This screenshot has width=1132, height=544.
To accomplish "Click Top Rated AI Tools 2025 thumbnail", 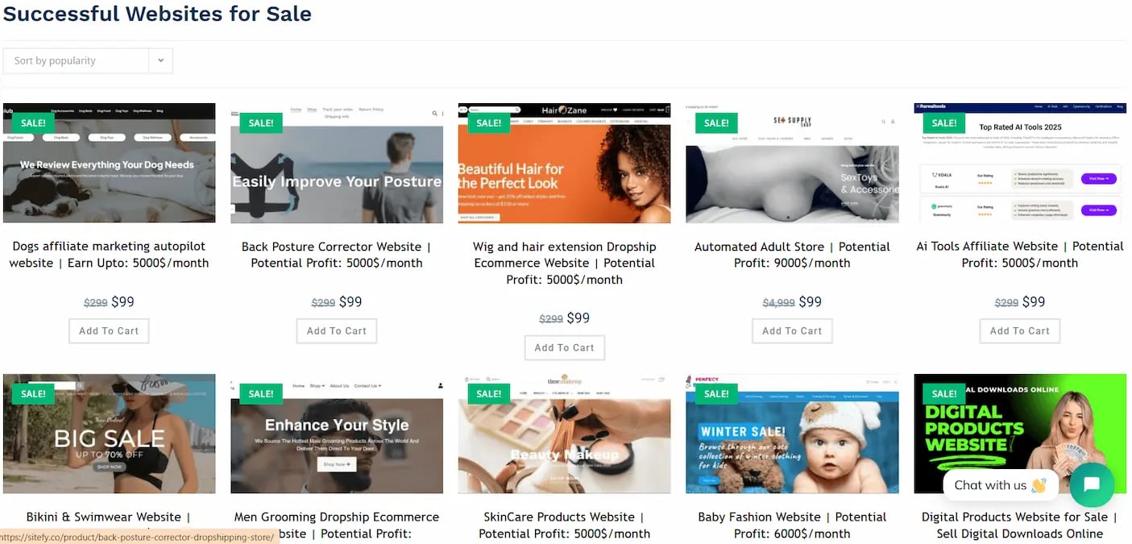I will (1020, 163).
